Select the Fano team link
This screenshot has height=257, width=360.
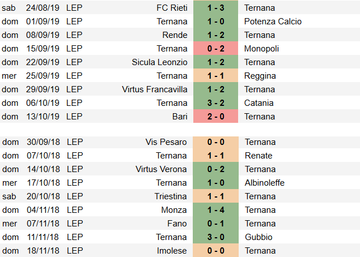(177, 224)
